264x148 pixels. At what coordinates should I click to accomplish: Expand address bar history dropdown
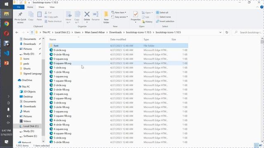(x=220, y=32)
